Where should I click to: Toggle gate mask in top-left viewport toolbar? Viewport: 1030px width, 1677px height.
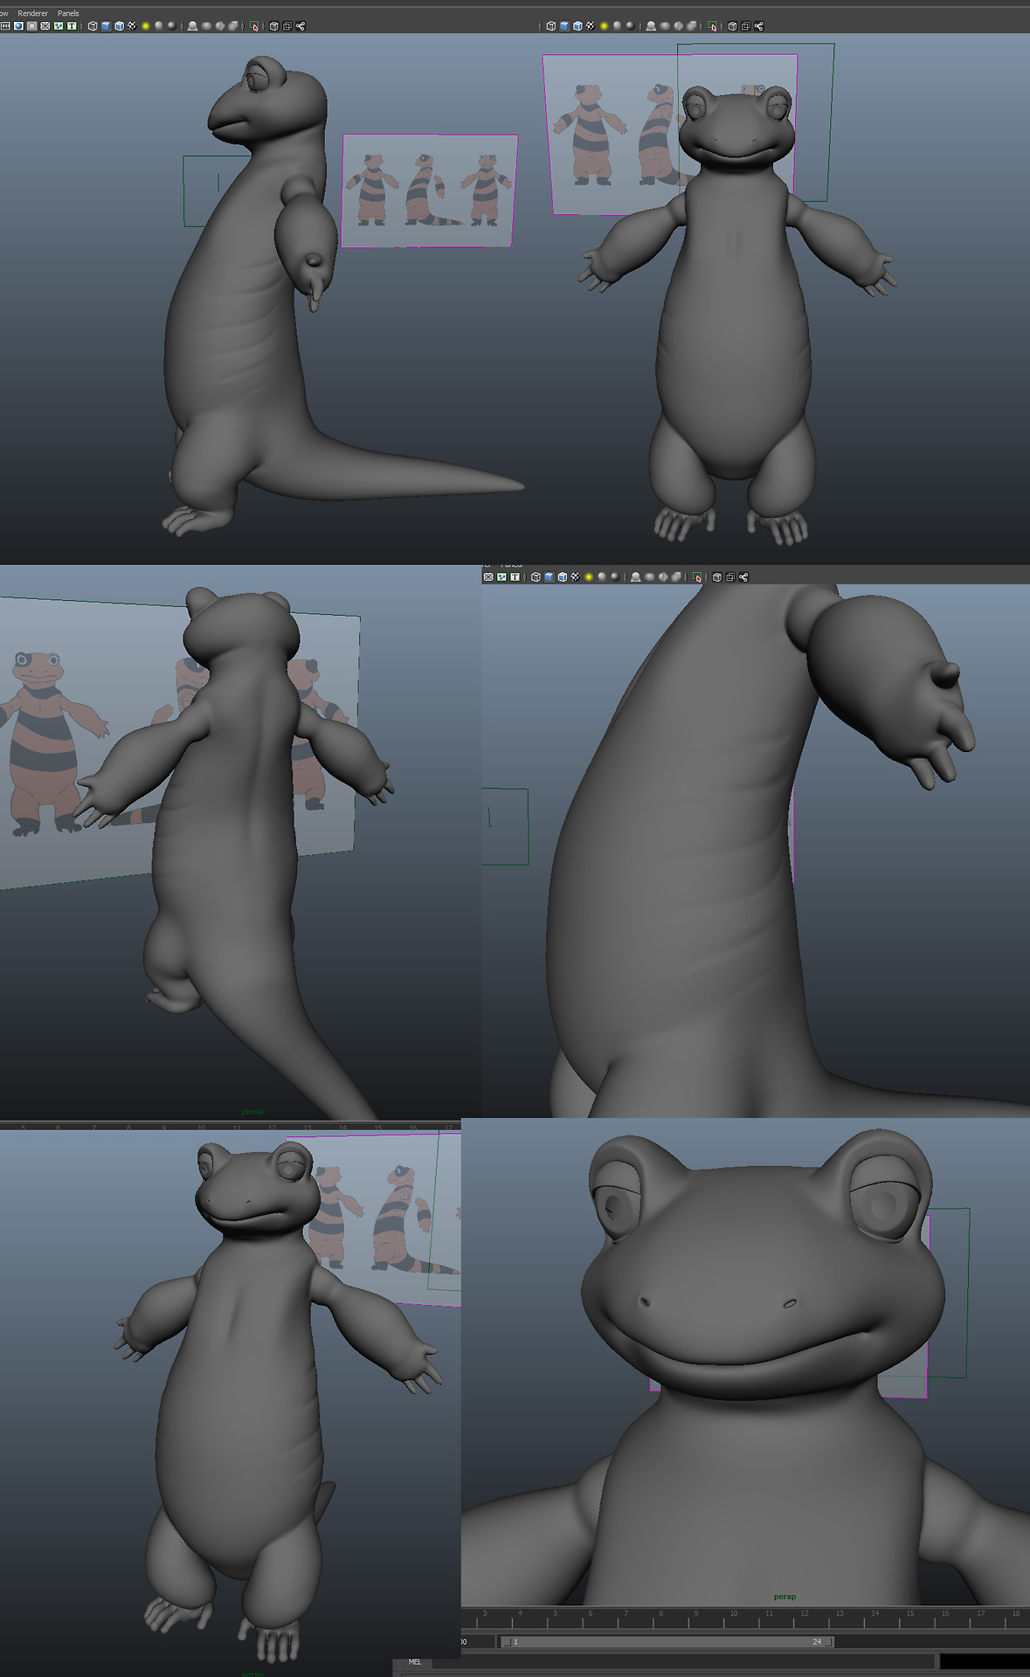pos(32,26)
